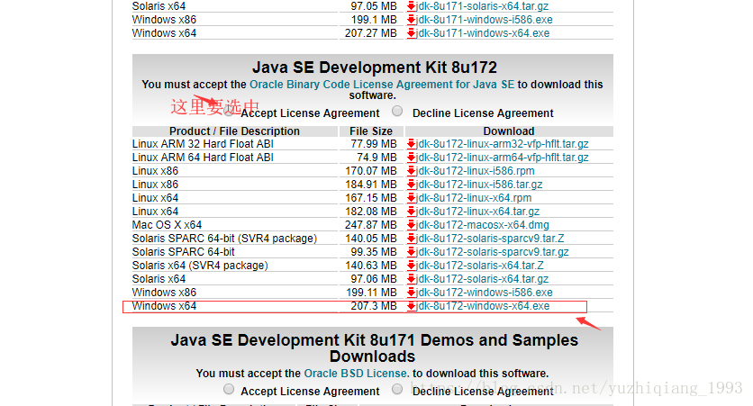753x406 pixels.
Task: Select Decline License Agreement for JDK 8u172
Action: 397,111
